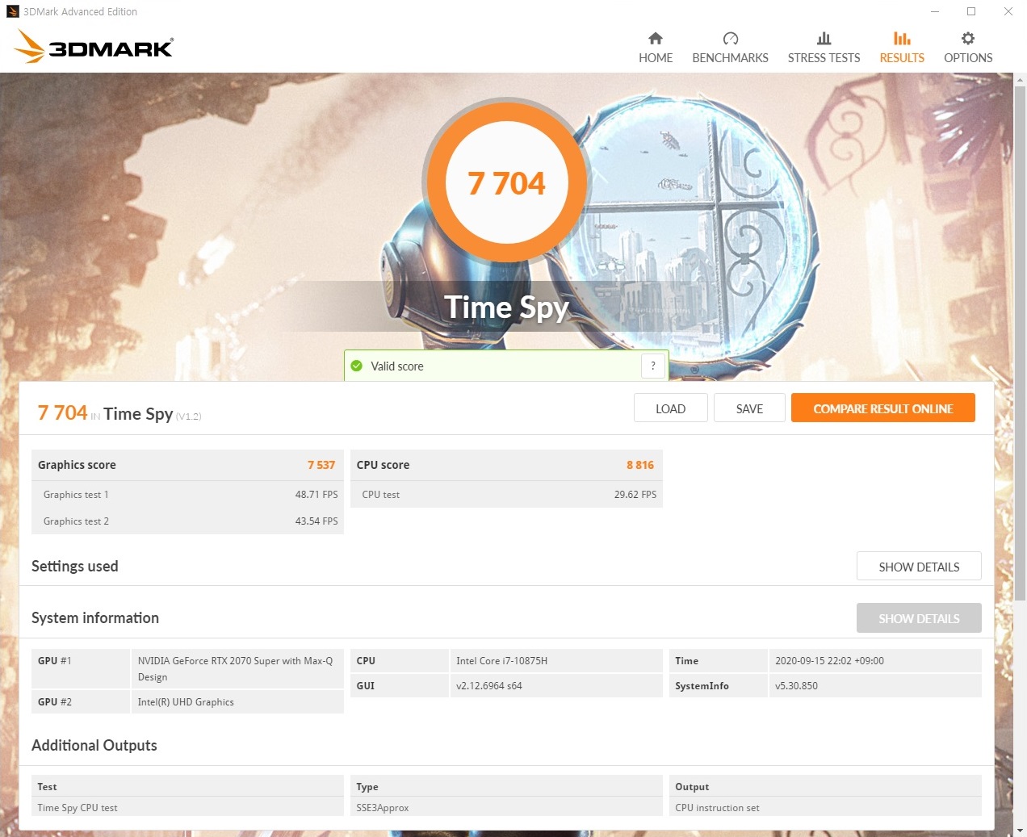Click the Additional Outputs heading
The image size is (1027, 837).
tap(94, 745)
